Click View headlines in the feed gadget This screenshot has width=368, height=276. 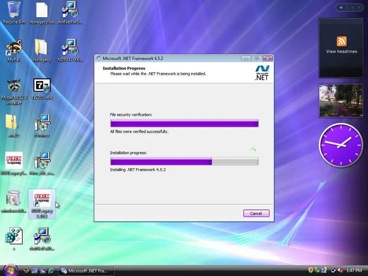pos(341,51)
